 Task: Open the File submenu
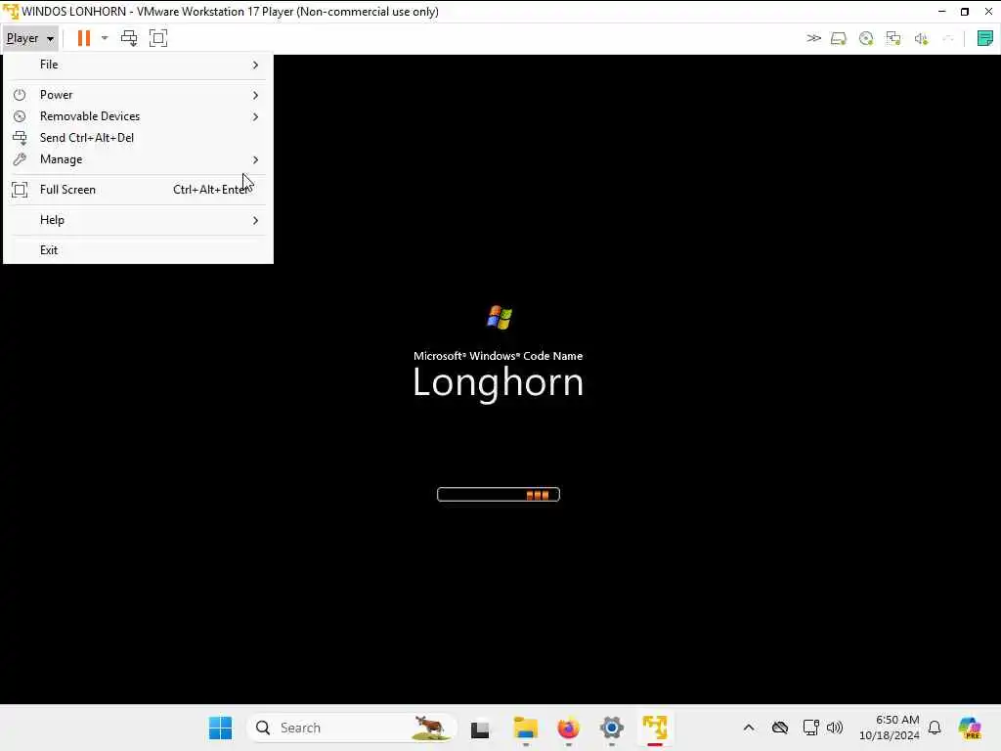[138, 65]
